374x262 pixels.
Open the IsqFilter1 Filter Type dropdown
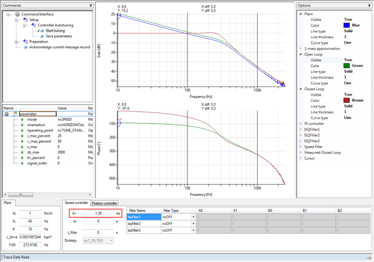(193, 217)
